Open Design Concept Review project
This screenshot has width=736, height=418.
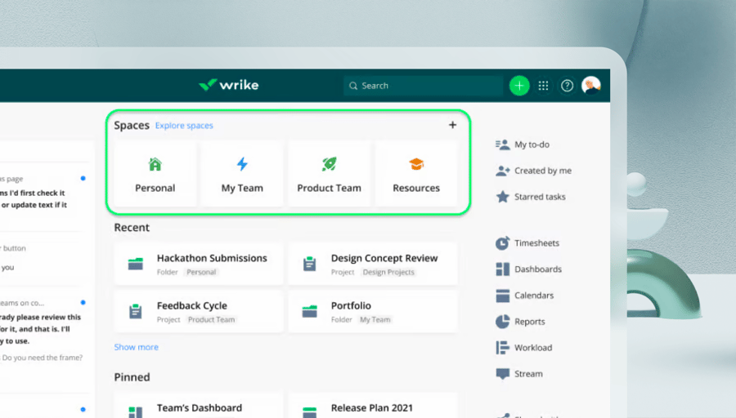click(x=373, y=264)
